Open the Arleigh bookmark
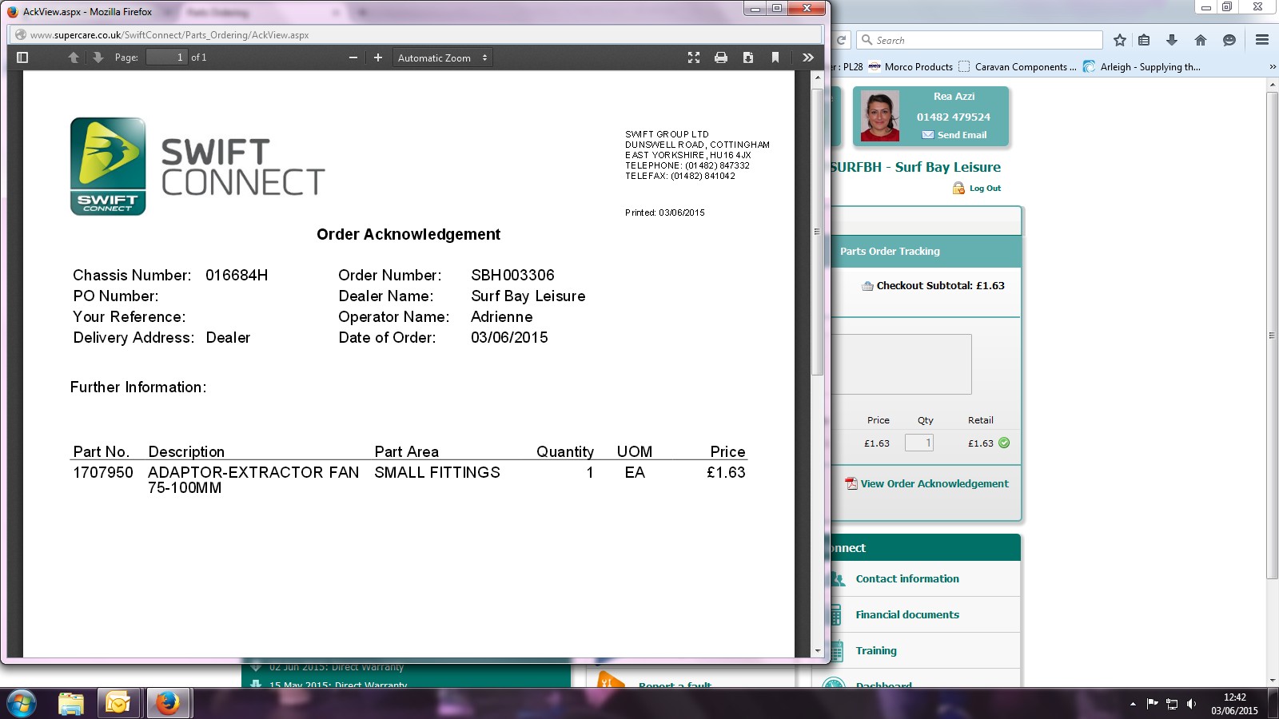Screen dimensions: 1279x719 (1142, 67)
